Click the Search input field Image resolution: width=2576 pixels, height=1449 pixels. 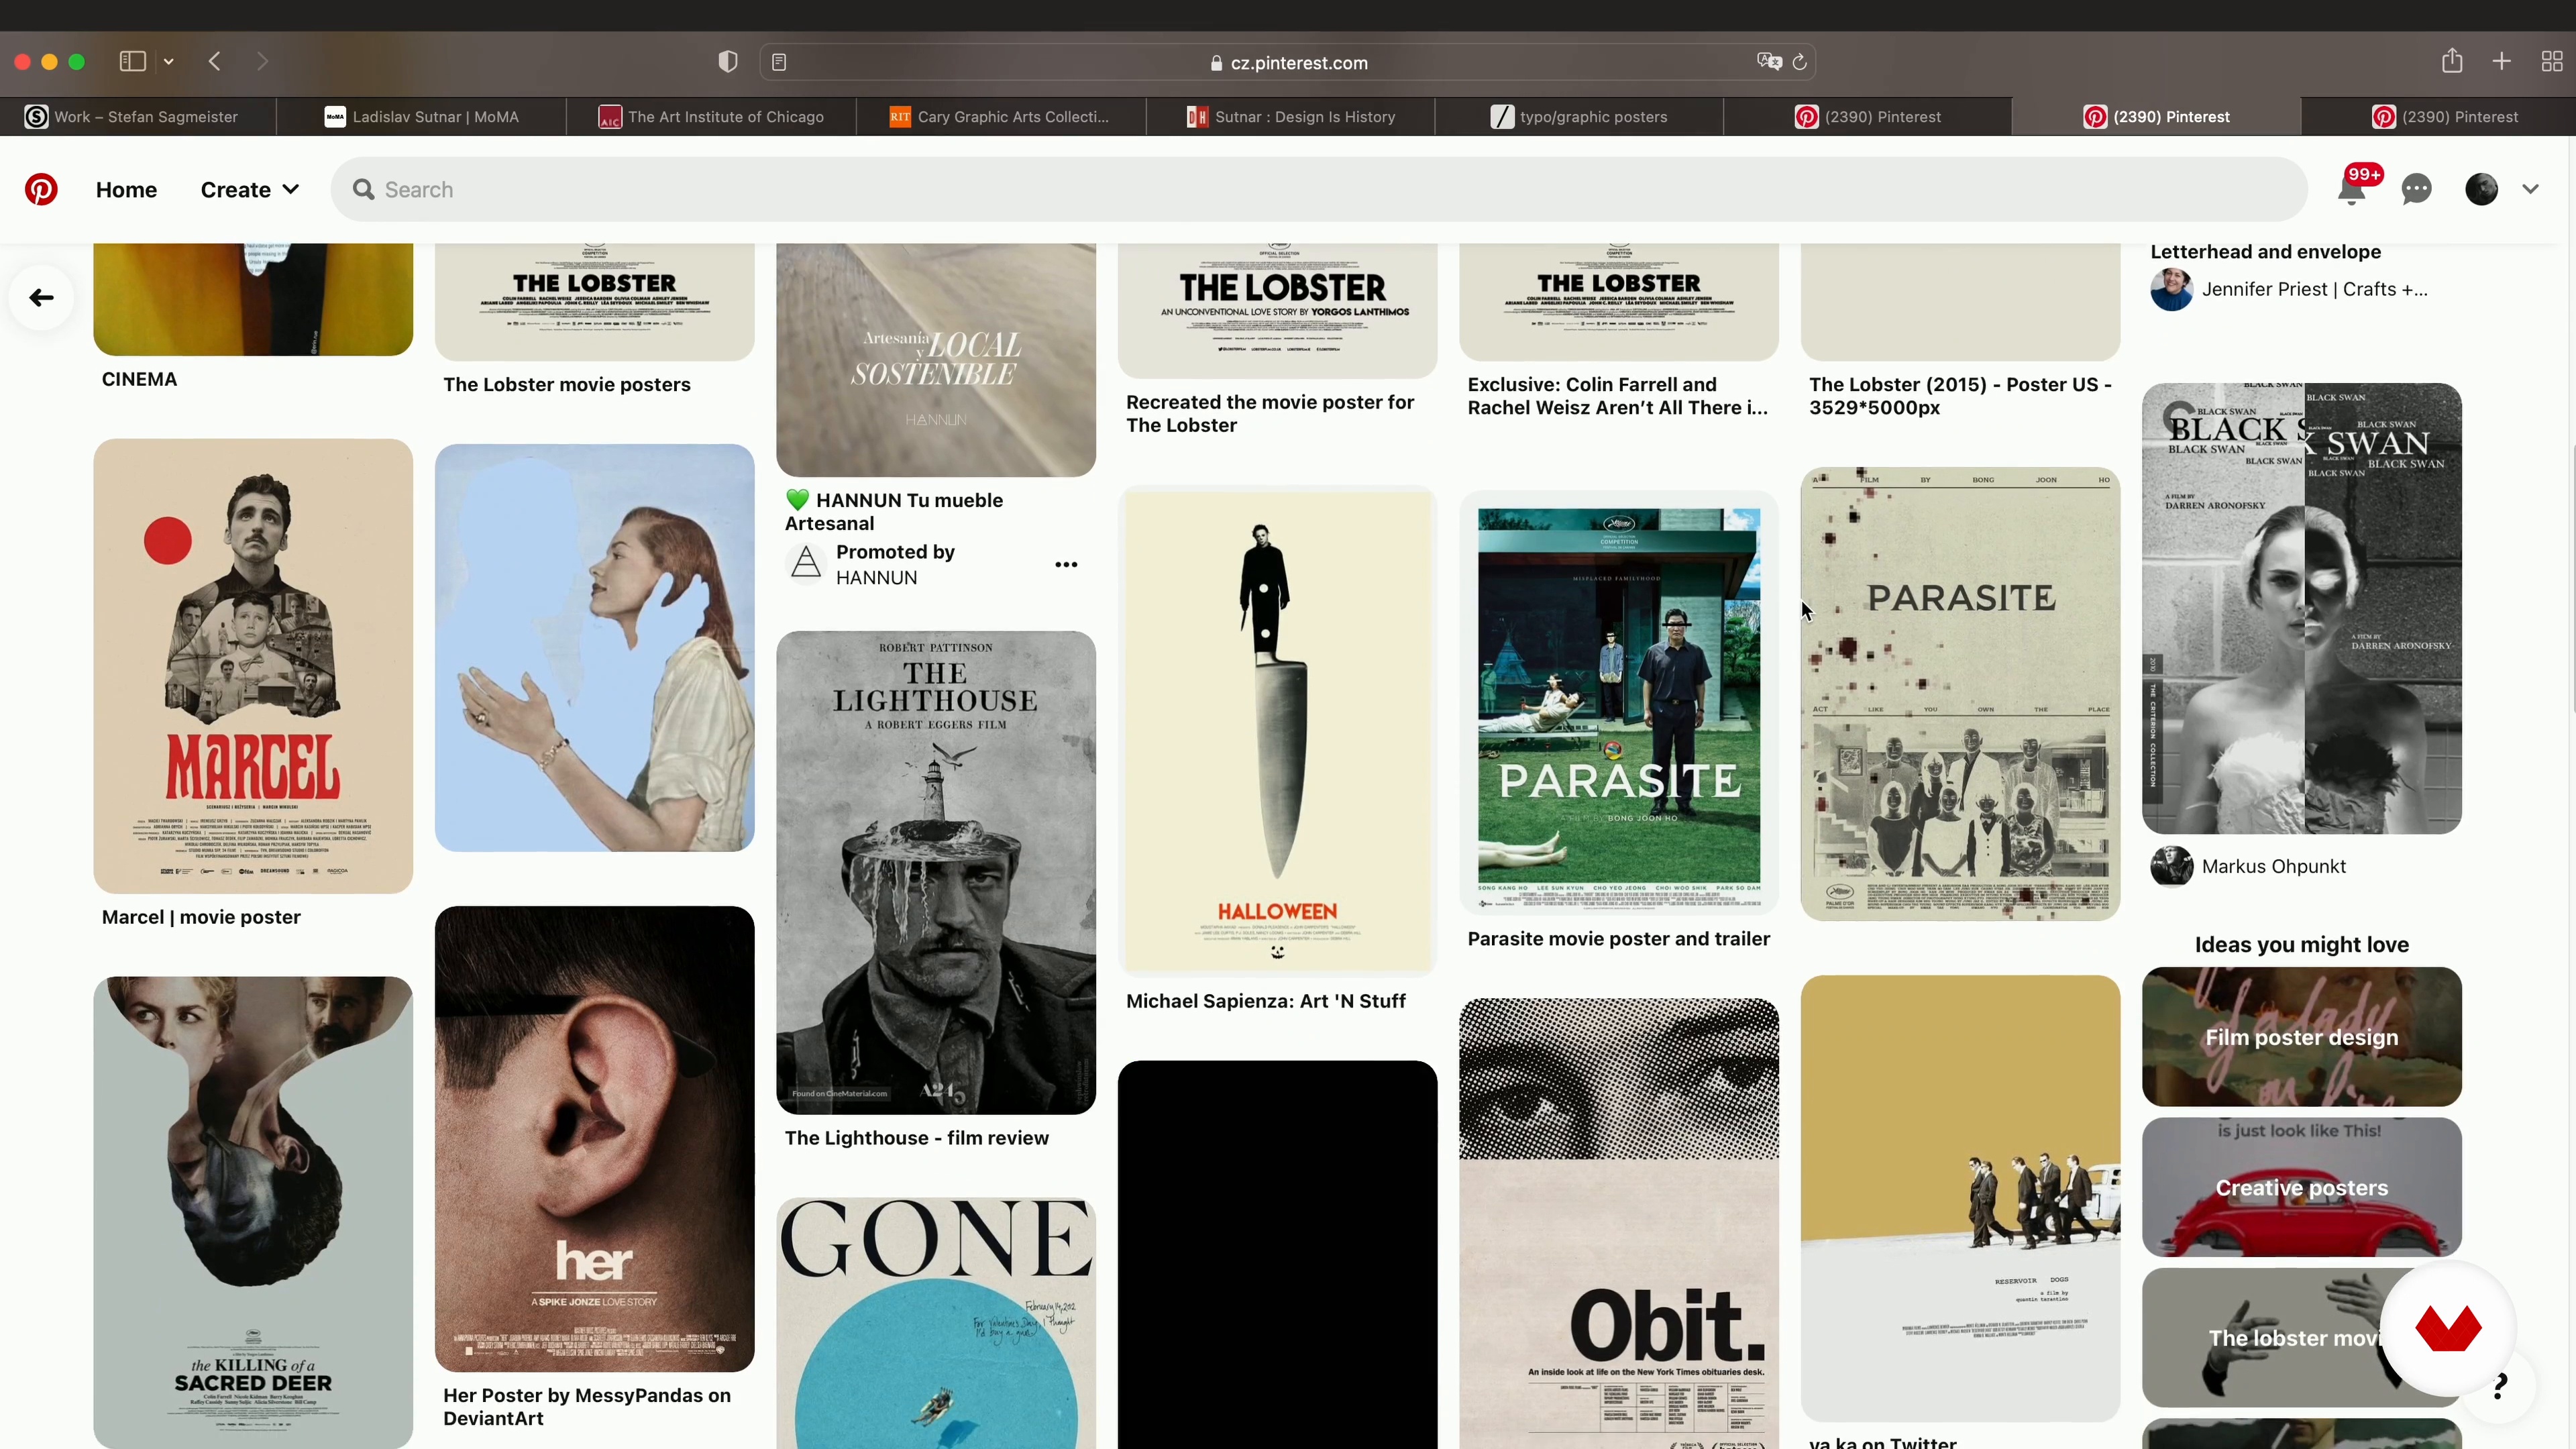(x=1319, y=189)
